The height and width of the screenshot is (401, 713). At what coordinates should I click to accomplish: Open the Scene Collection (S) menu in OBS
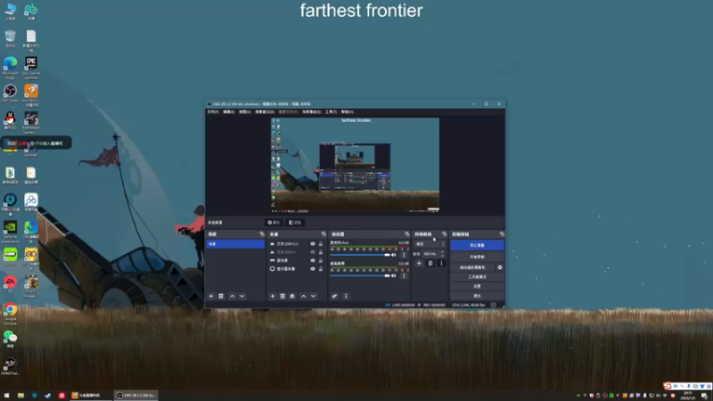coord(311,112)
